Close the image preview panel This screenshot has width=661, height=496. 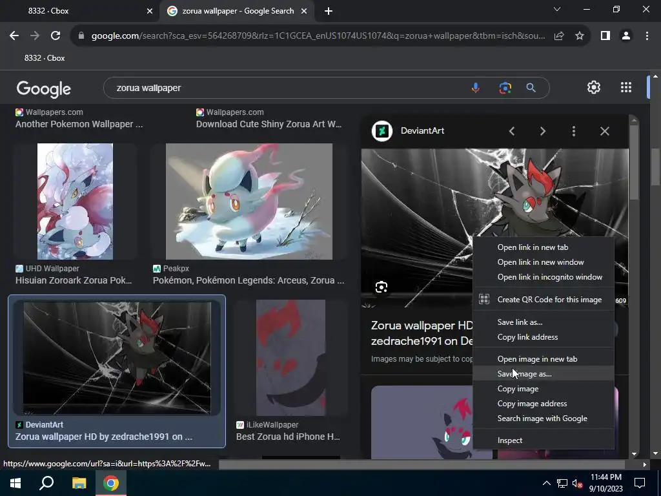click(604, 131)
